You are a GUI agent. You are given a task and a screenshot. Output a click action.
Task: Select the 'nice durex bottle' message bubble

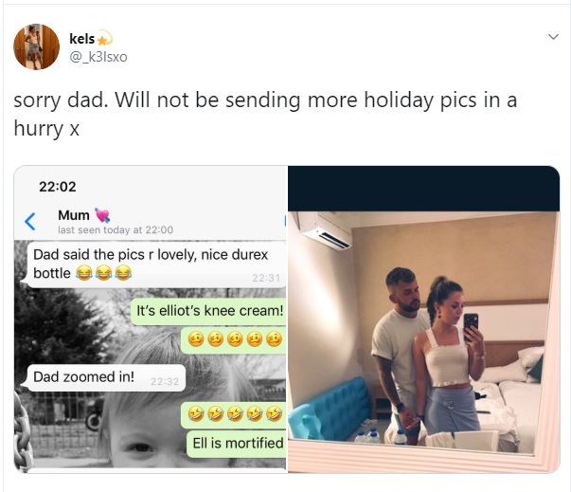coord(156,264)
